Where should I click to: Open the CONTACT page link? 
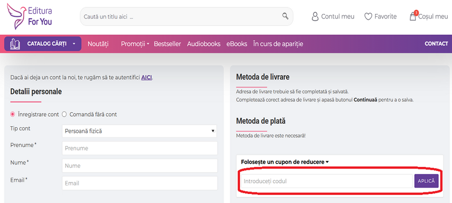coord(436,44)
